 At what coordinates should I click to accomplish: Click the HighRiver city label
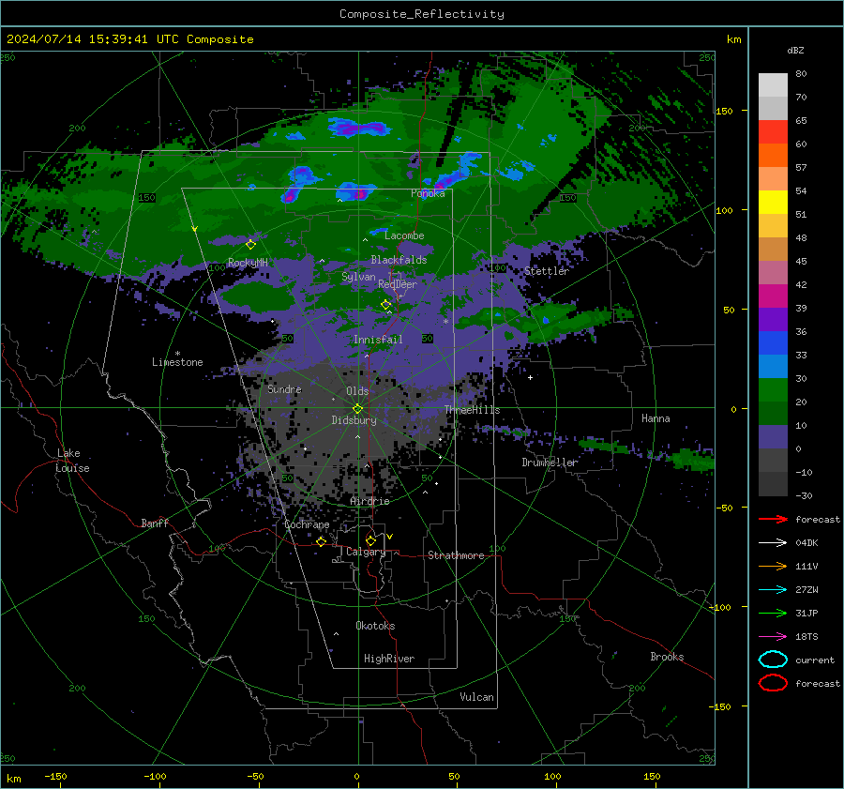(x=389, y=659)
